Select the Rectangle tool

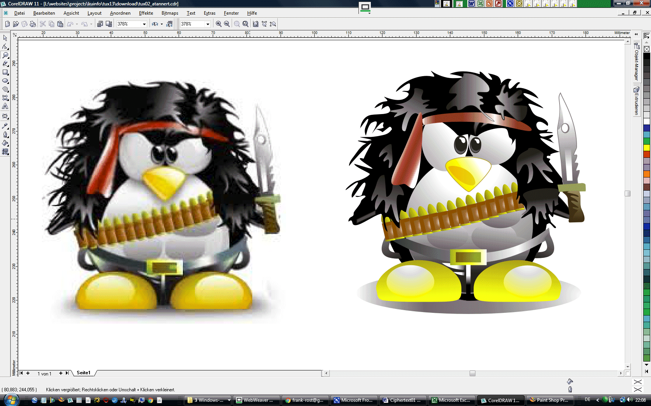5,72
